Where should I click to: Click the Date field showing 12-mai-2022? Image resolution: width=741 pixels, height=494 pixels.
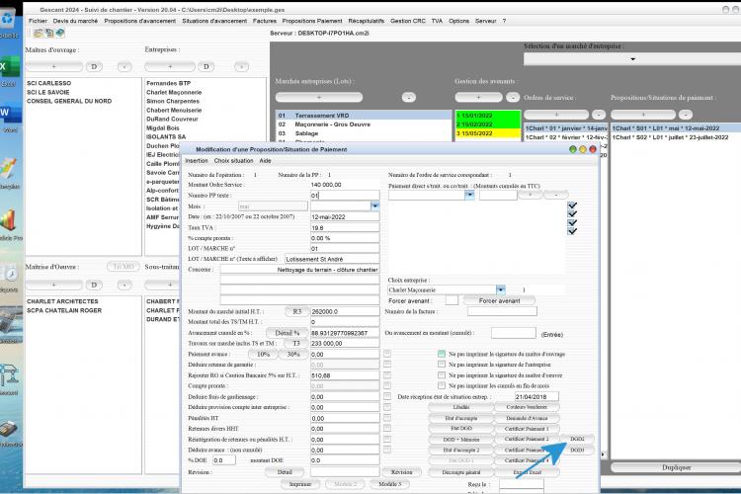pos(345,217)
